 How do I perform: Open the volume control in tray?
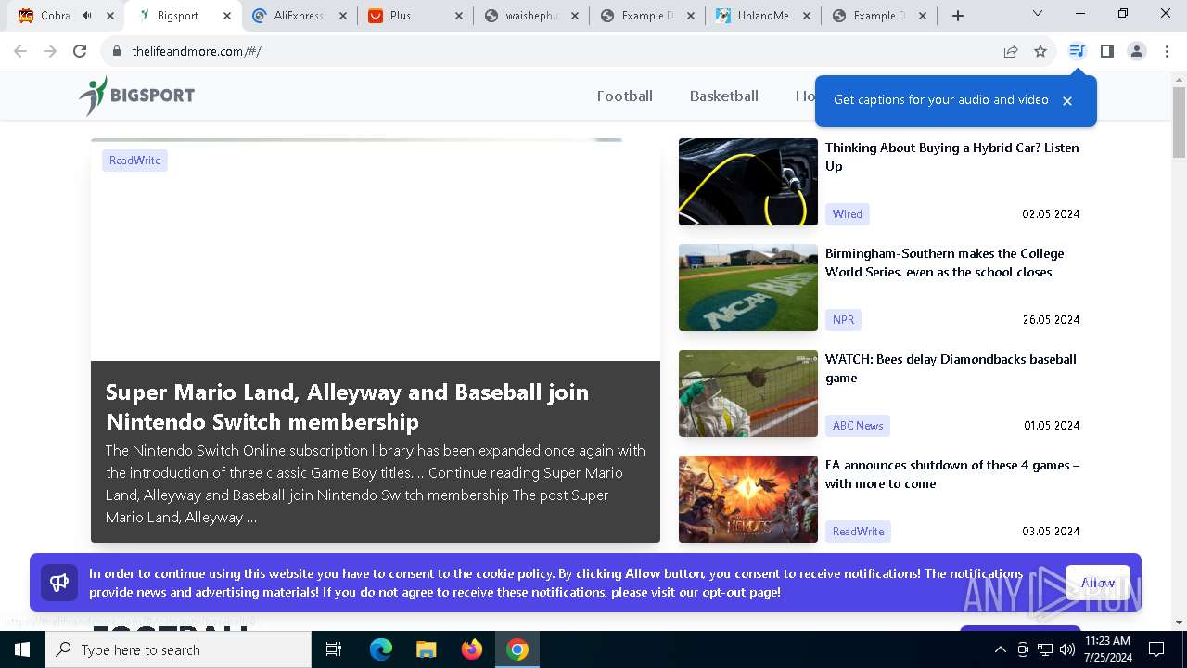coord(1067,649)
